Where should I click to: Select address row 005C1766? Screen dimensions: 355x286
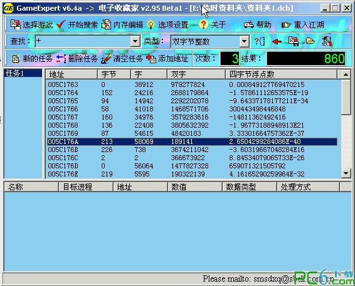point(192,109)
